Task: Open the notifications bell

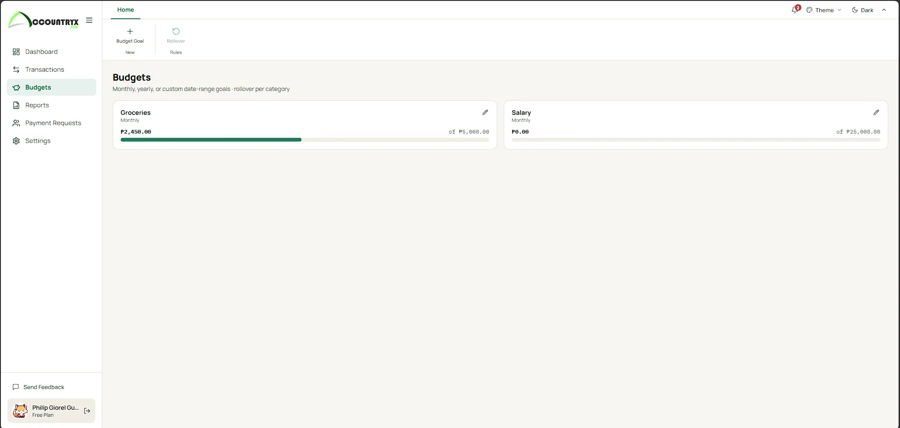Action: pyautogui.click(x=795, y=10)
